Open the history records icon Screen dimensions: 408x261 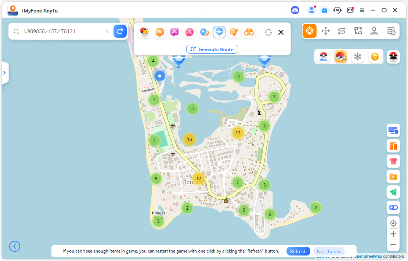[x=391, y=31]
